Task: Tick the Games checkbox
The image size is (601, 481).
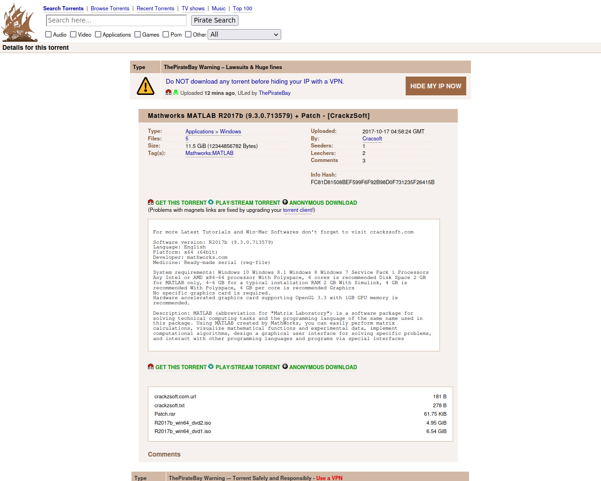Action: tap(138, 34)
